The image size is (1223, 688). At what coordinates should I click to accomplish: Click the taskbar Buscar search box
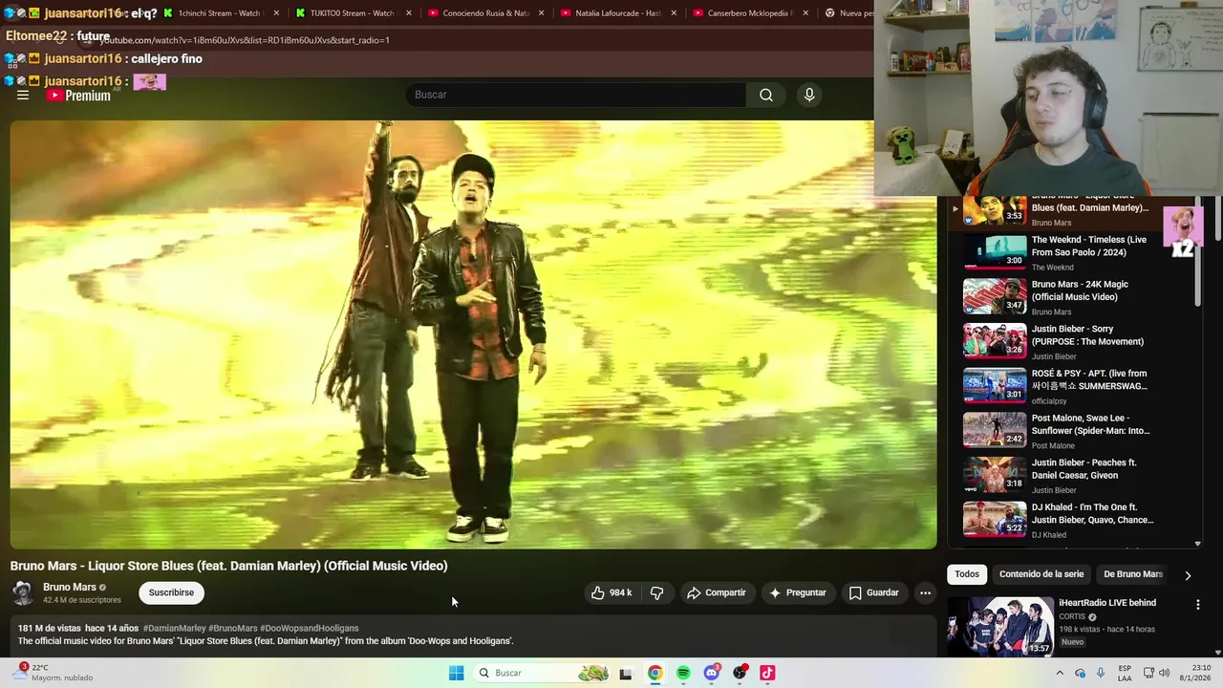point(542,673)
